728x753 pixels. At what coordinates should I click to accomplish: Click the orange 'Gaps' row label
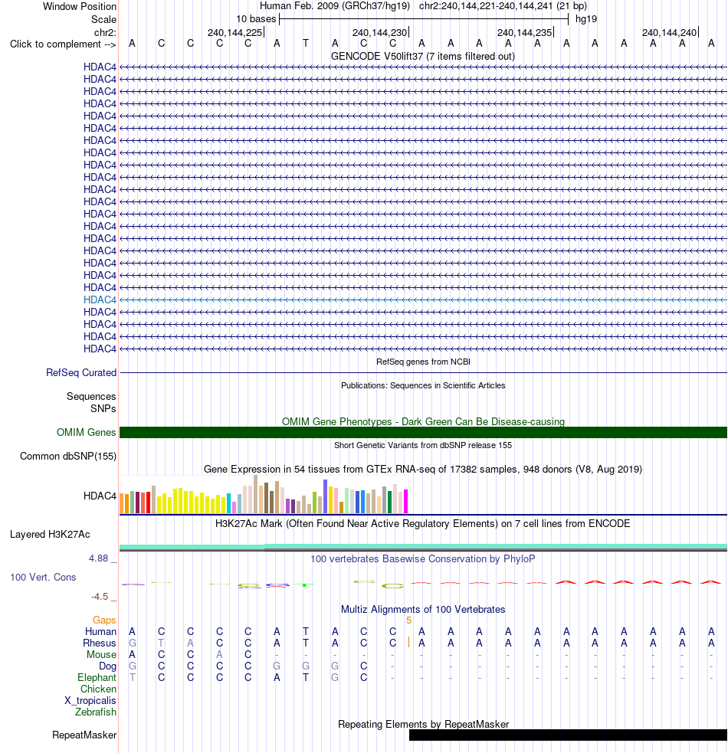104,620
